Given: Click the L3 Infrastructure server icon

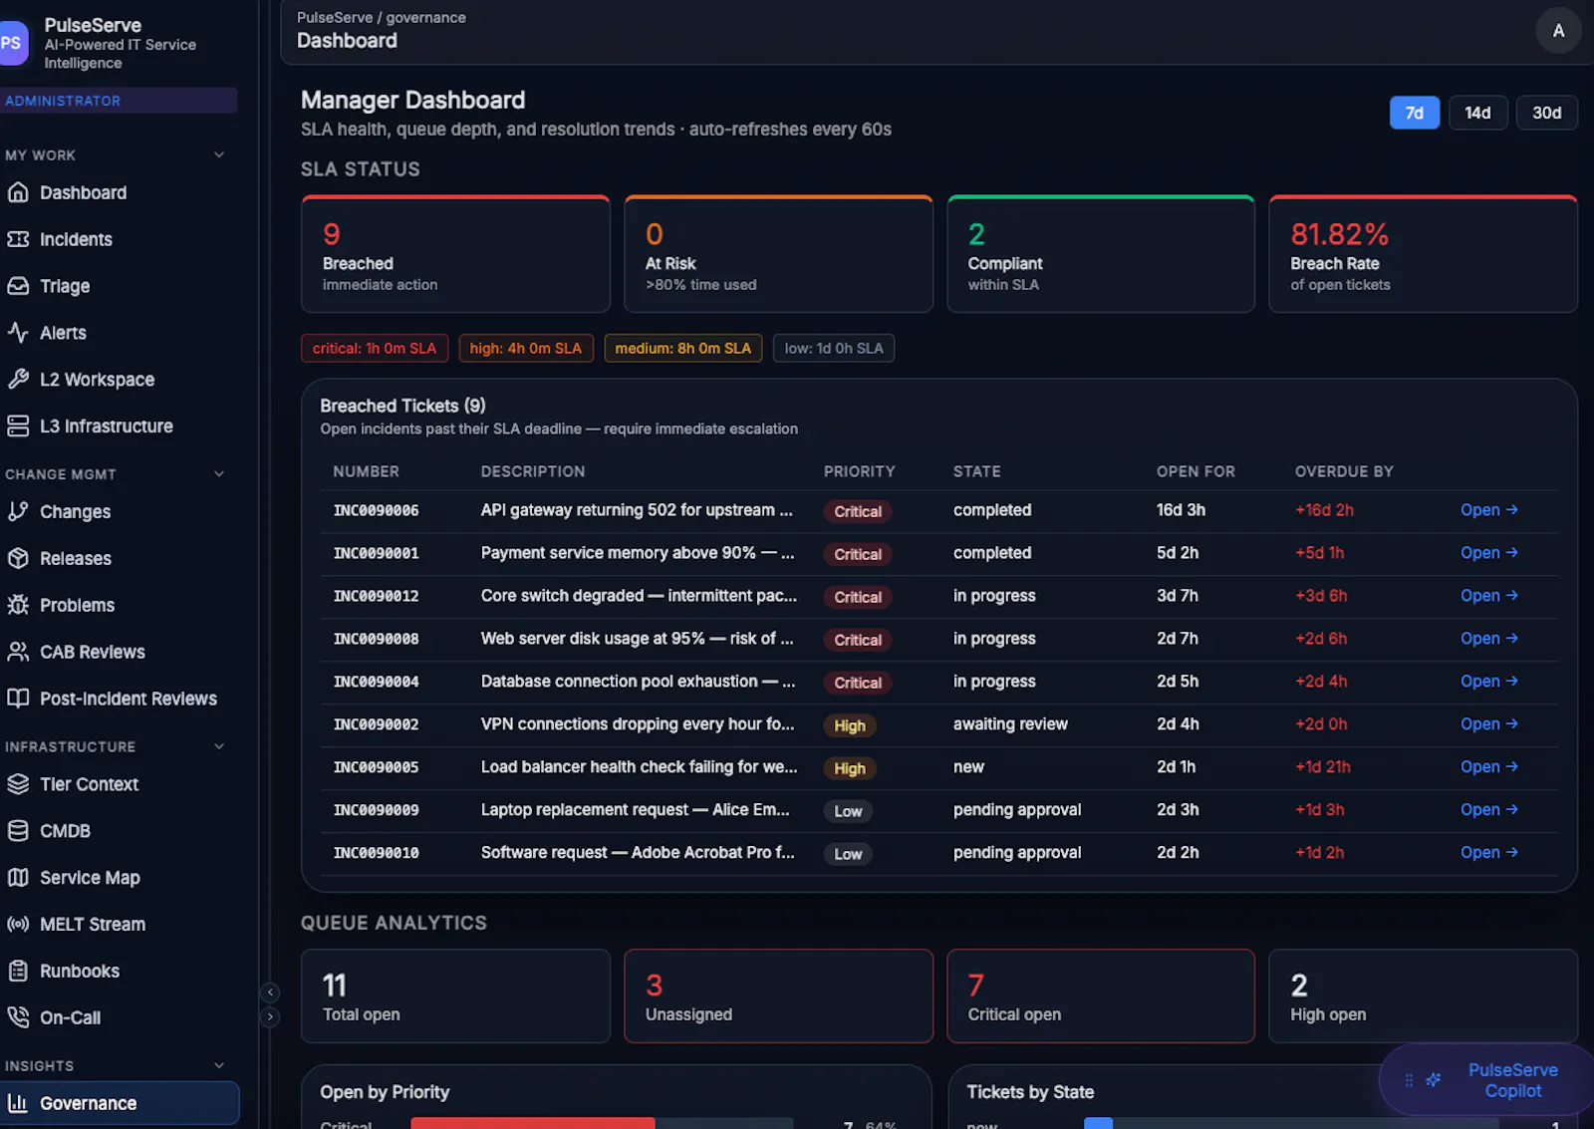Looking at the screenshot, I should [18, 425].
